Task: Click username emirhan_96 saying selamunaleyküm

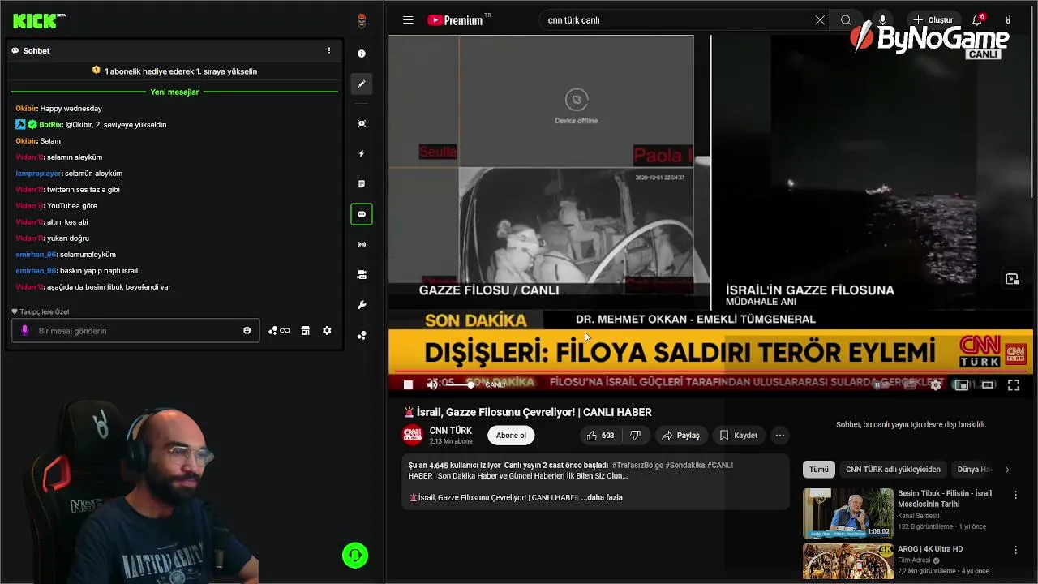Action: (x=36, y=255)
